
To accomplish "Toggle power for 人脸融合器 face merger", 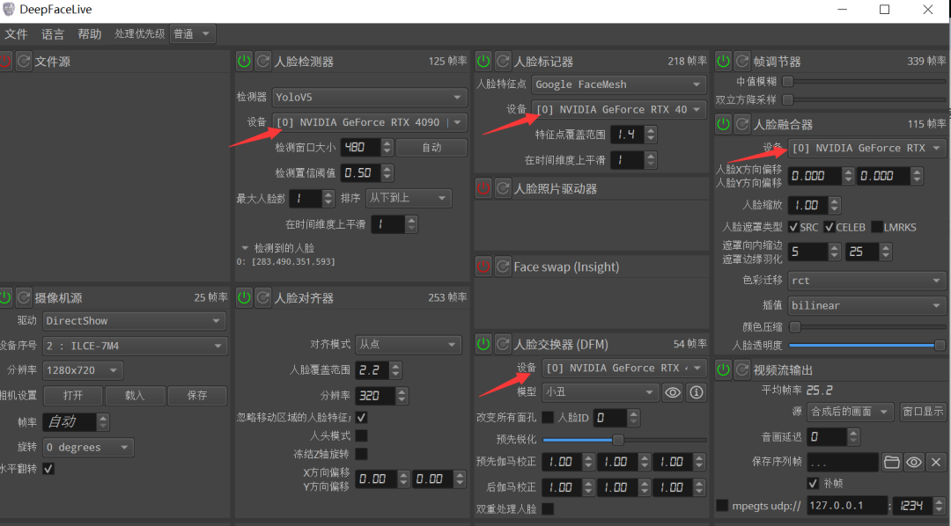I will [723, 124].
